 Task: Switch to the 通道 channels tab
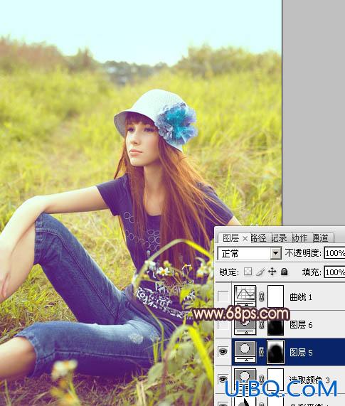pos(321,237)
